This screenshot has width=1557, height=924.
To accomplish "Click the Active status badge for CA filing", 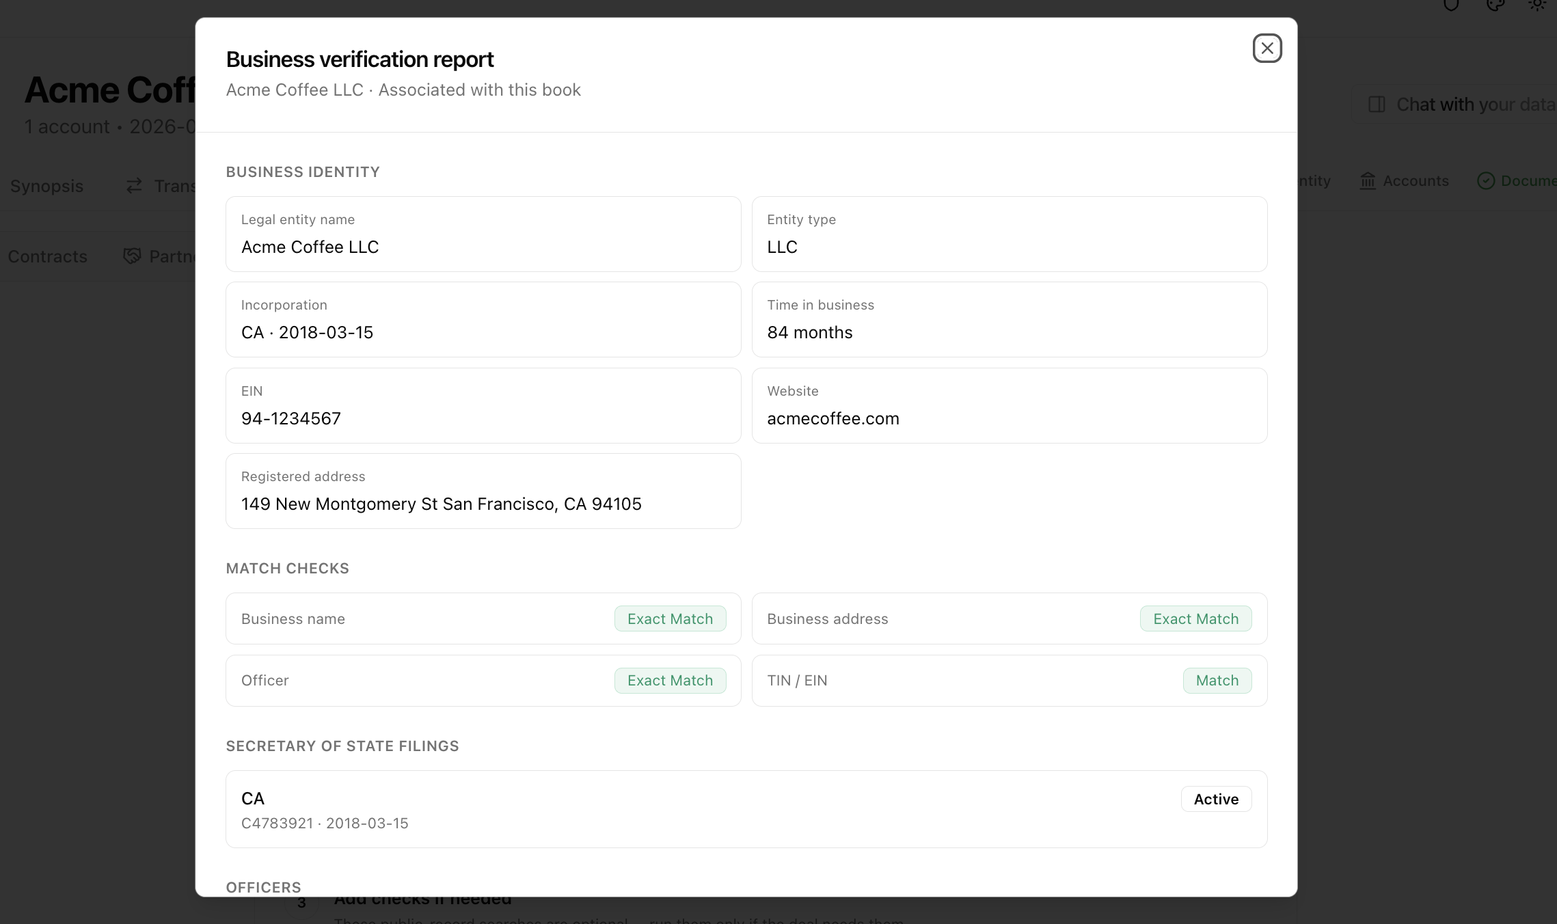I will click(1216, 799).
